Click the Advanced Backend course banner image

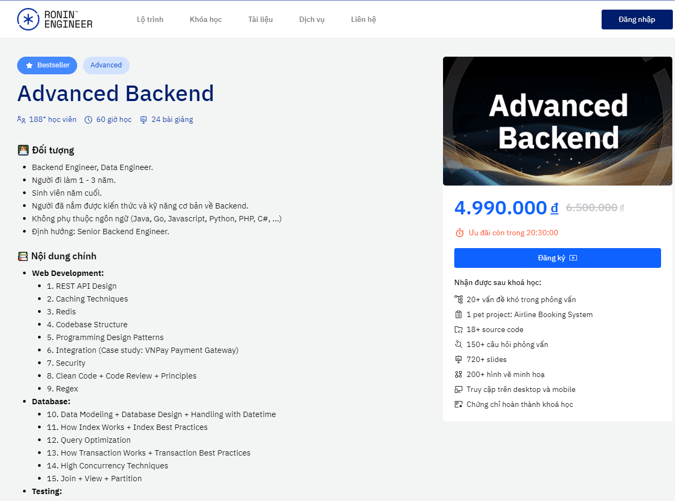[x=557, y=121]
